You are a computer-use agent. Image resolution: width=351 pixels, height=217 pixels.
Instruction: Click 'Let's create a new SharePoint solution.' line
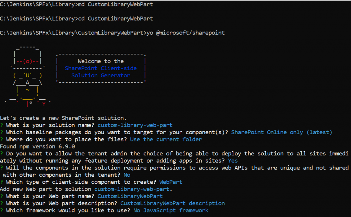[x=63, y=118]
